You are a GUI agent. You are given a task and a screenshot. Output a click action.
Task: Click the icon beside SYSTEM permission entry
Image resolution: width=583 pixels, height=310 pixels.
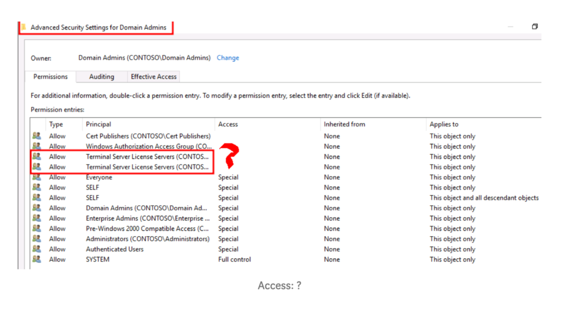coord(37,259)
